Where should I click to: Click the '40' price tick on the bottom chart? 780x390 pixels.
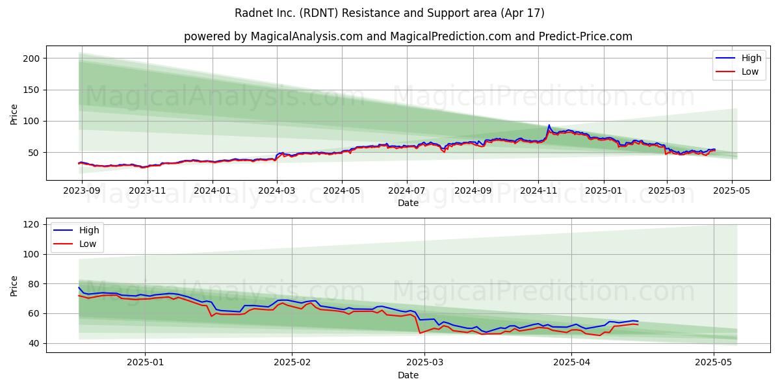[35, 343]
